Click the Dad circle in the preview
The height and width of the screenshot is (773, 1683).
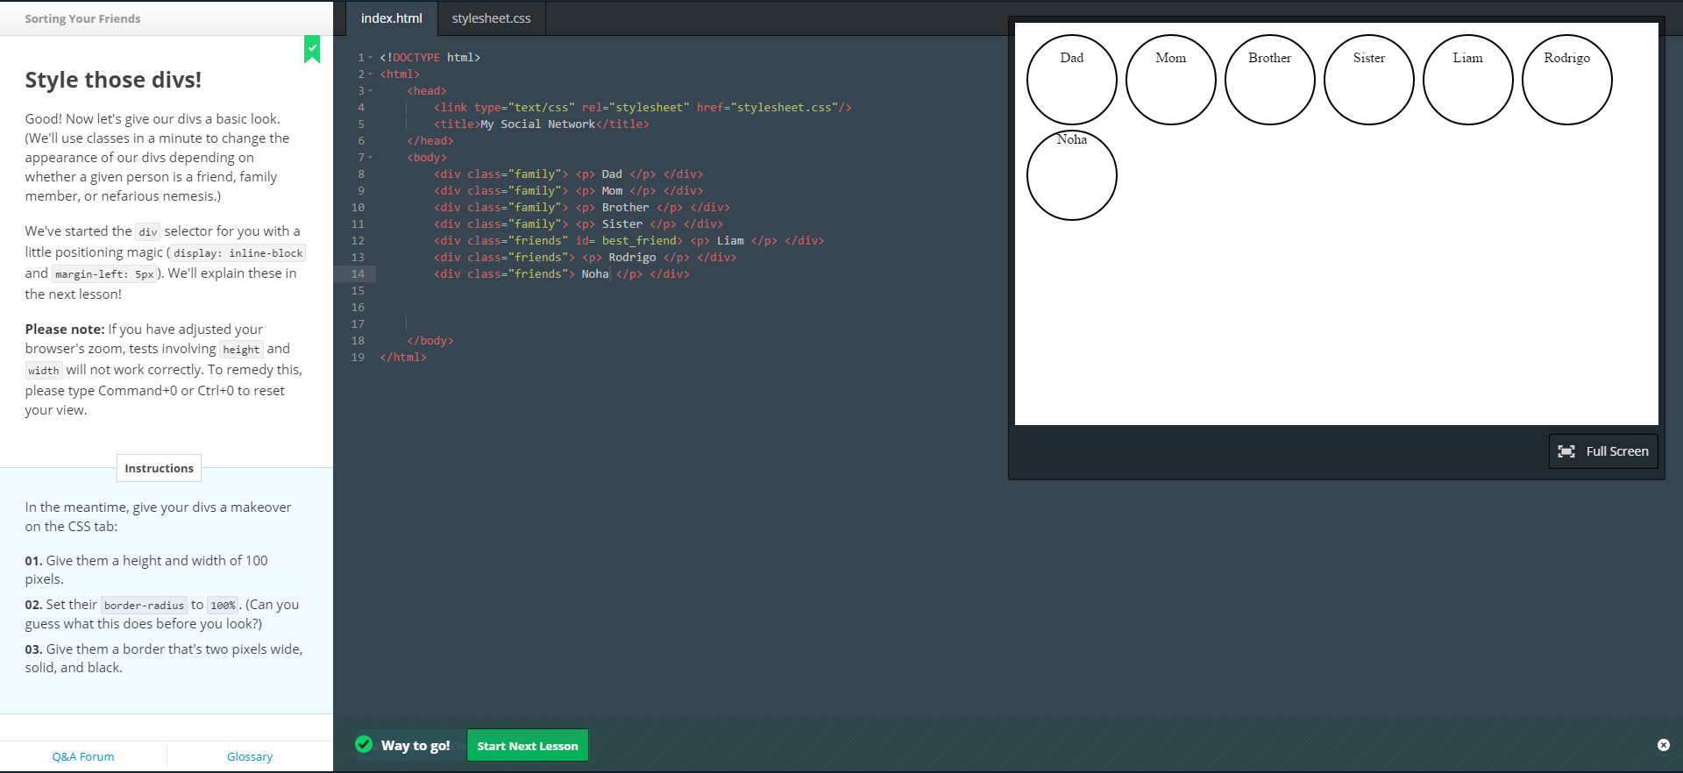(1071, 80)
